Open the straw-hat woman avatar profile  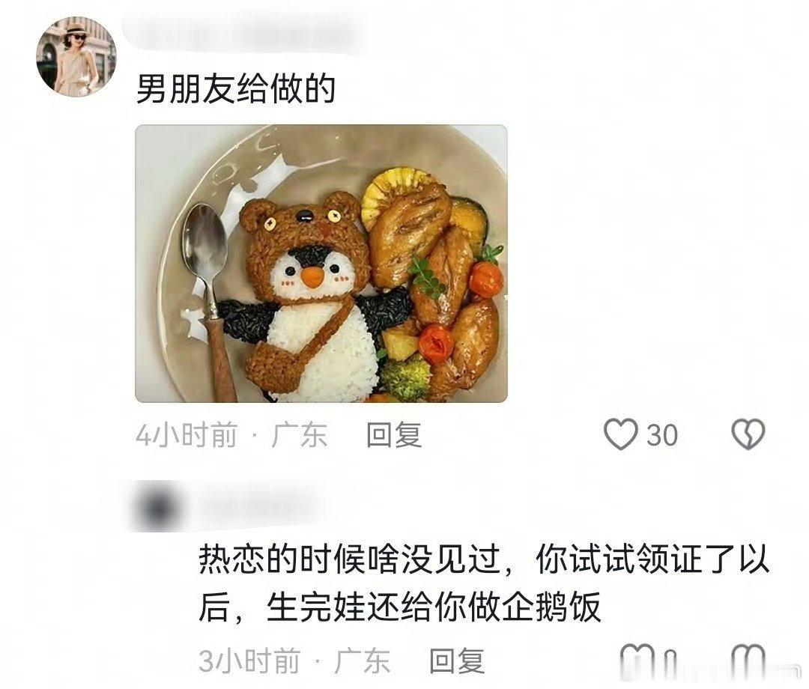point(76,57)
